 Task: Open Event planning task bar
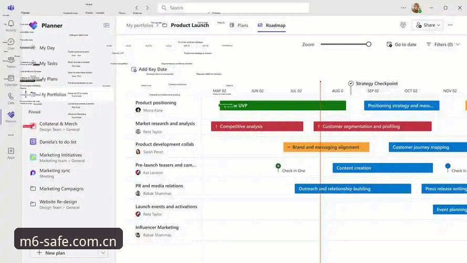(450, 210)
